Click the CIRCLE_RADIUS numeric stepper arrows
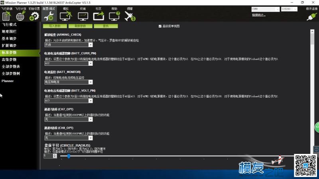This screenshot has width=319, height=179. click(x=55, y=156)
